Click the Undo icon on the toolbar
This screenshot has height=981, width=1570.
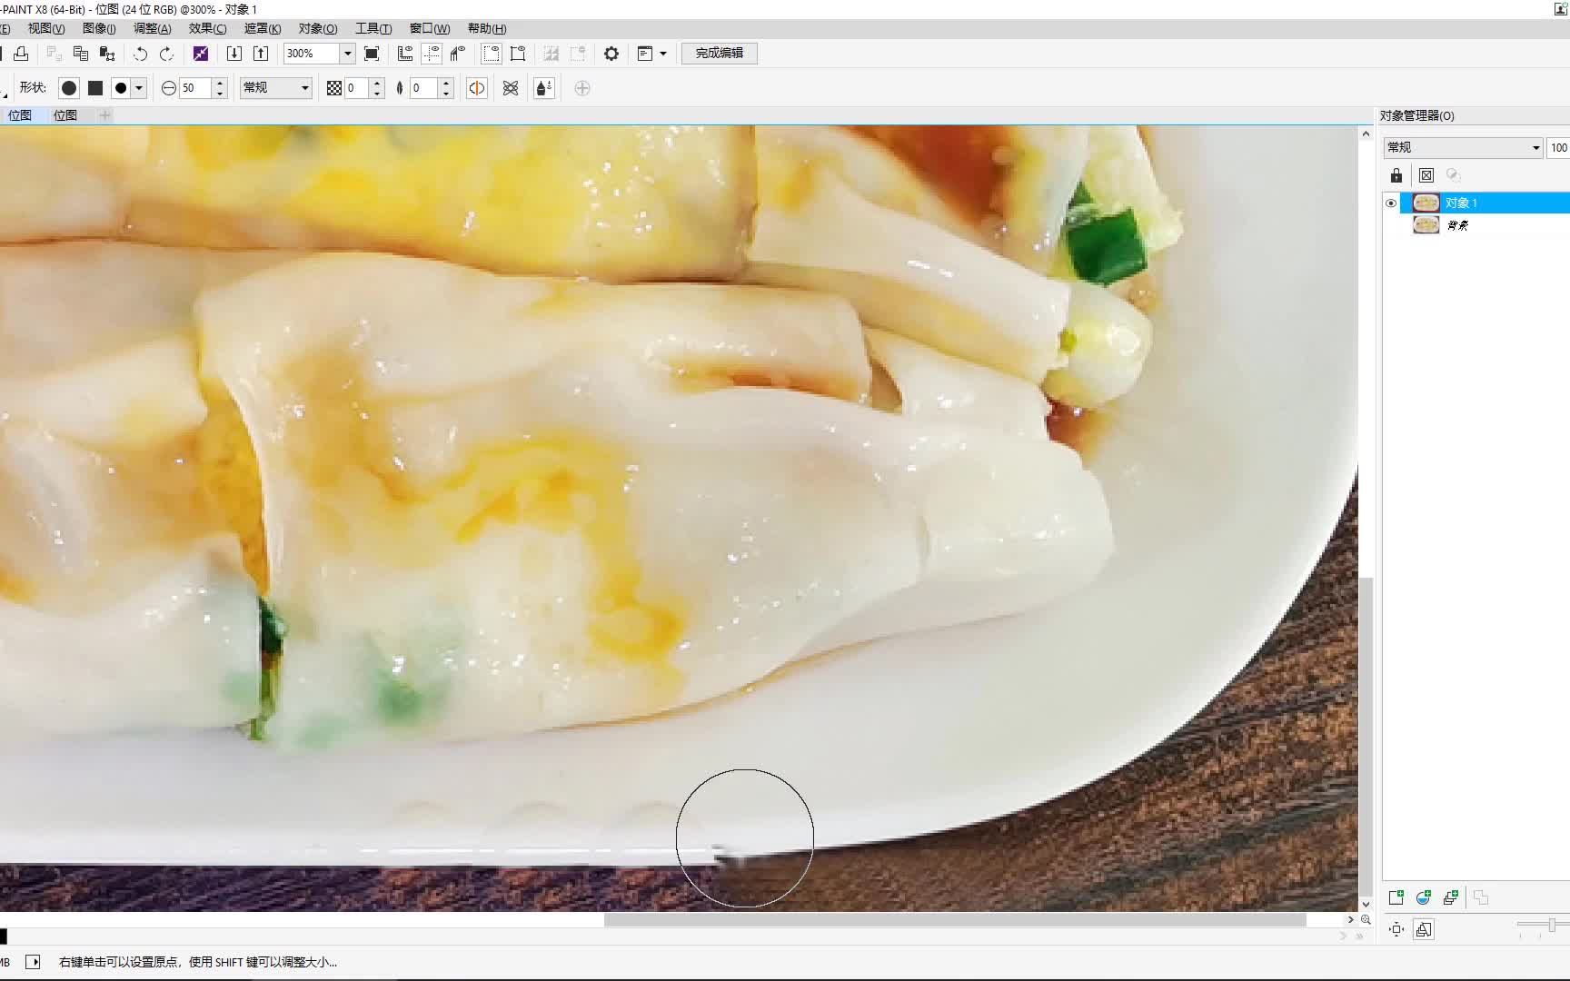coord(140,54)
